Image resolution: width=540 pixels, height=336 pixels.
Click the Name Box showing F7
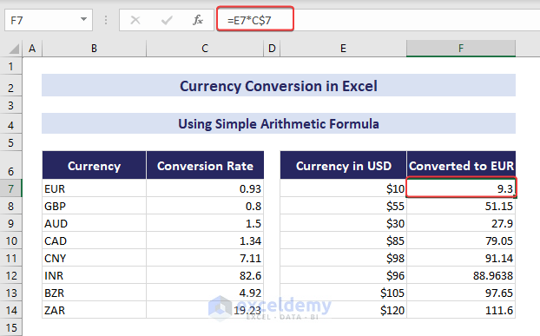click(49, 20)
